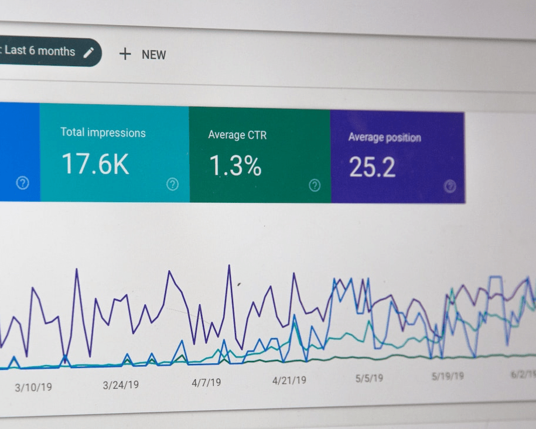Click the 3/10/19 date axis label
Image resolution: width=536 pixels, height=429 pixels.
click(x=33, y=387)
